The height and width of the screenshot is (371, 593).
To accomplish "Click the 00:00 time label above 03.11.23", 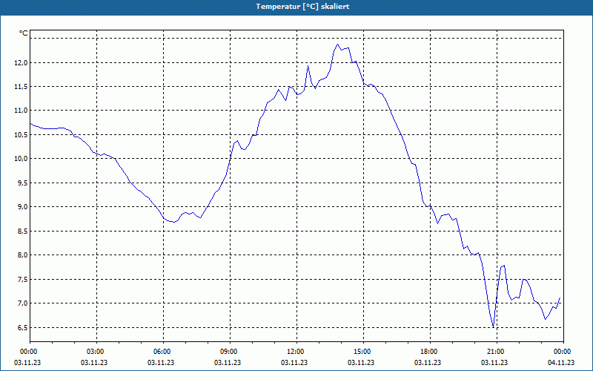I will (x=28, y=352).
